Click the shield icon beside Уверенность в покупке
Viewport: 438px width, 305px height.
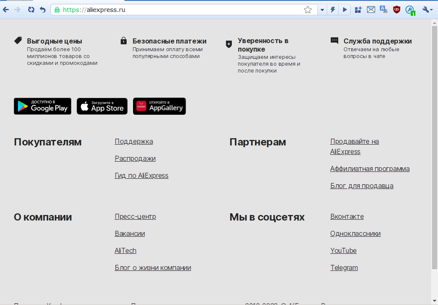click(x=229, y=44)
